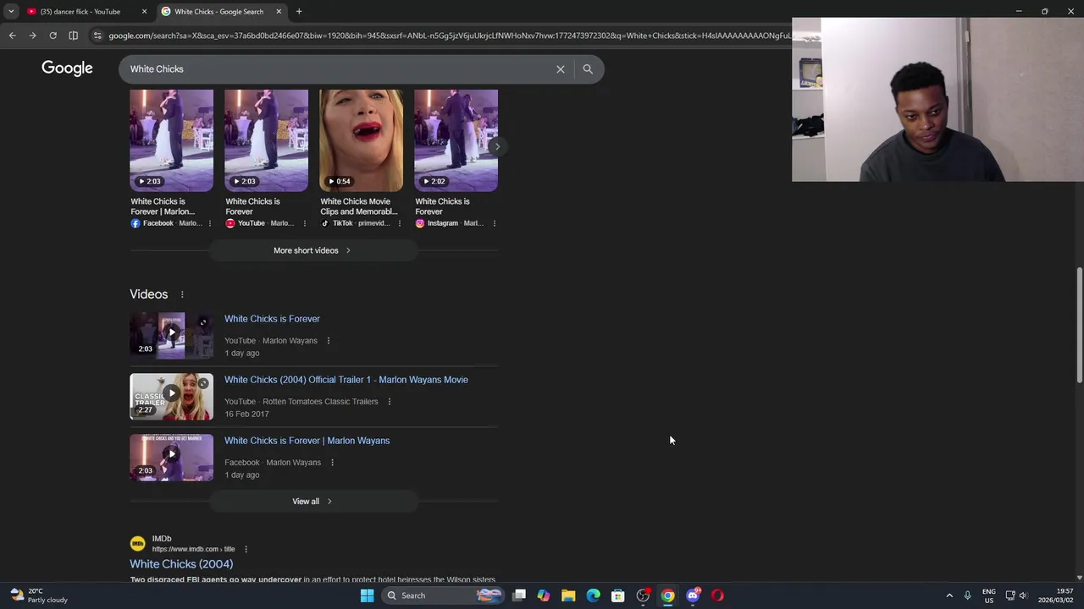
Task: Open options for Facebook Marlon Wayans result
Action: [x=332, y=463]
